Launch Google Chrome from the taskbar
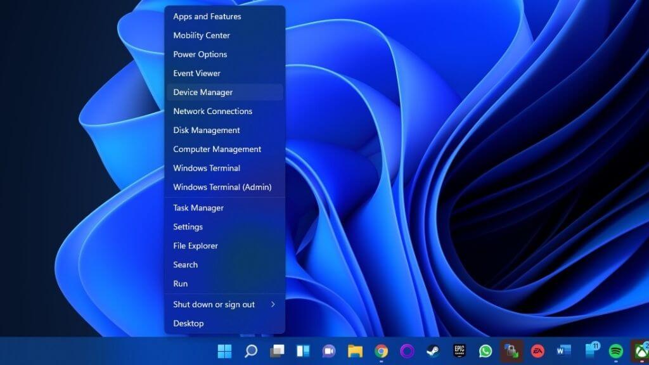This screenshot has height=365, width=649. tap(381, 350)
